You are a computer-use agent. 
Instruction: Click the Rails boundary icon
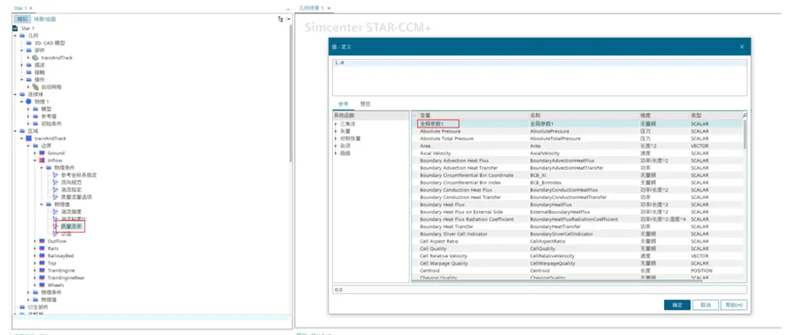(42, 248)
